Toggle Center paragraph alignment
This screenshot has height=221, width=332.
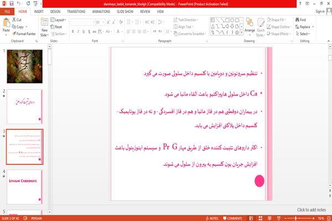click(x=134, y=32)
